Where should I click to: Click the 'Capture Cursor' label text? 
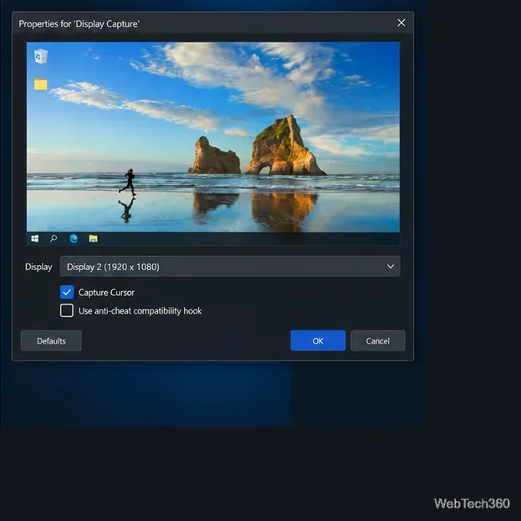(x=106, y=293)
